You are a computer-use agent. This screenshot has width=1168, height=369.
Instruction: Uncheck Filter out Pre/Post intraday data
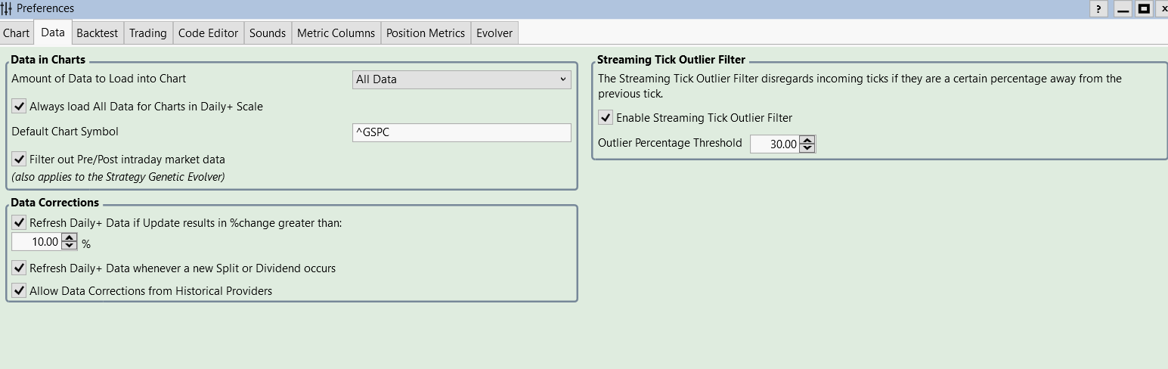coord(19,160)
